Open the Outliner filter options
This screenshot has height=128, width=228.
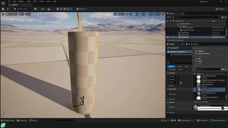(x=169, y=17)
